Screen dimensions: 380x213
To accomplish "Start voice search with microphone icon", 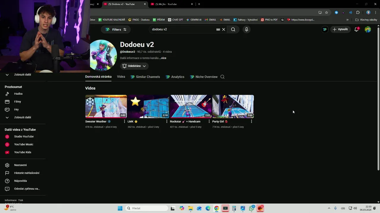I will click(x=246, y=29).
